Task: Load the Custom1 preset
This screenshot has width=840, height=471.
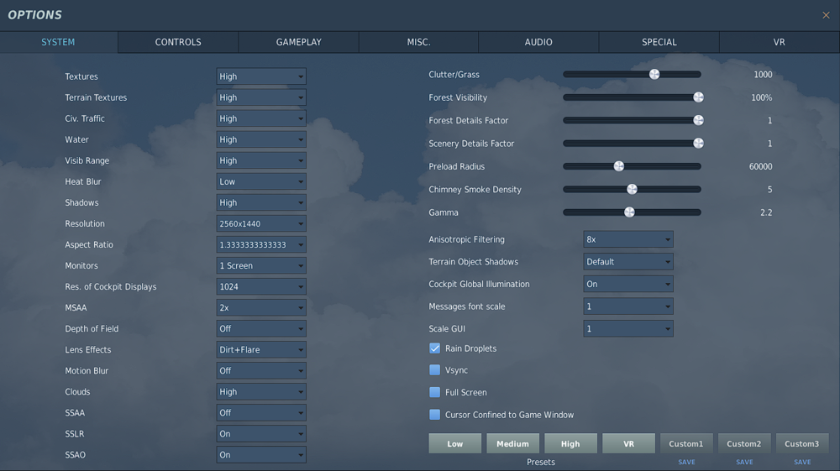Action: tap(686, 443)
